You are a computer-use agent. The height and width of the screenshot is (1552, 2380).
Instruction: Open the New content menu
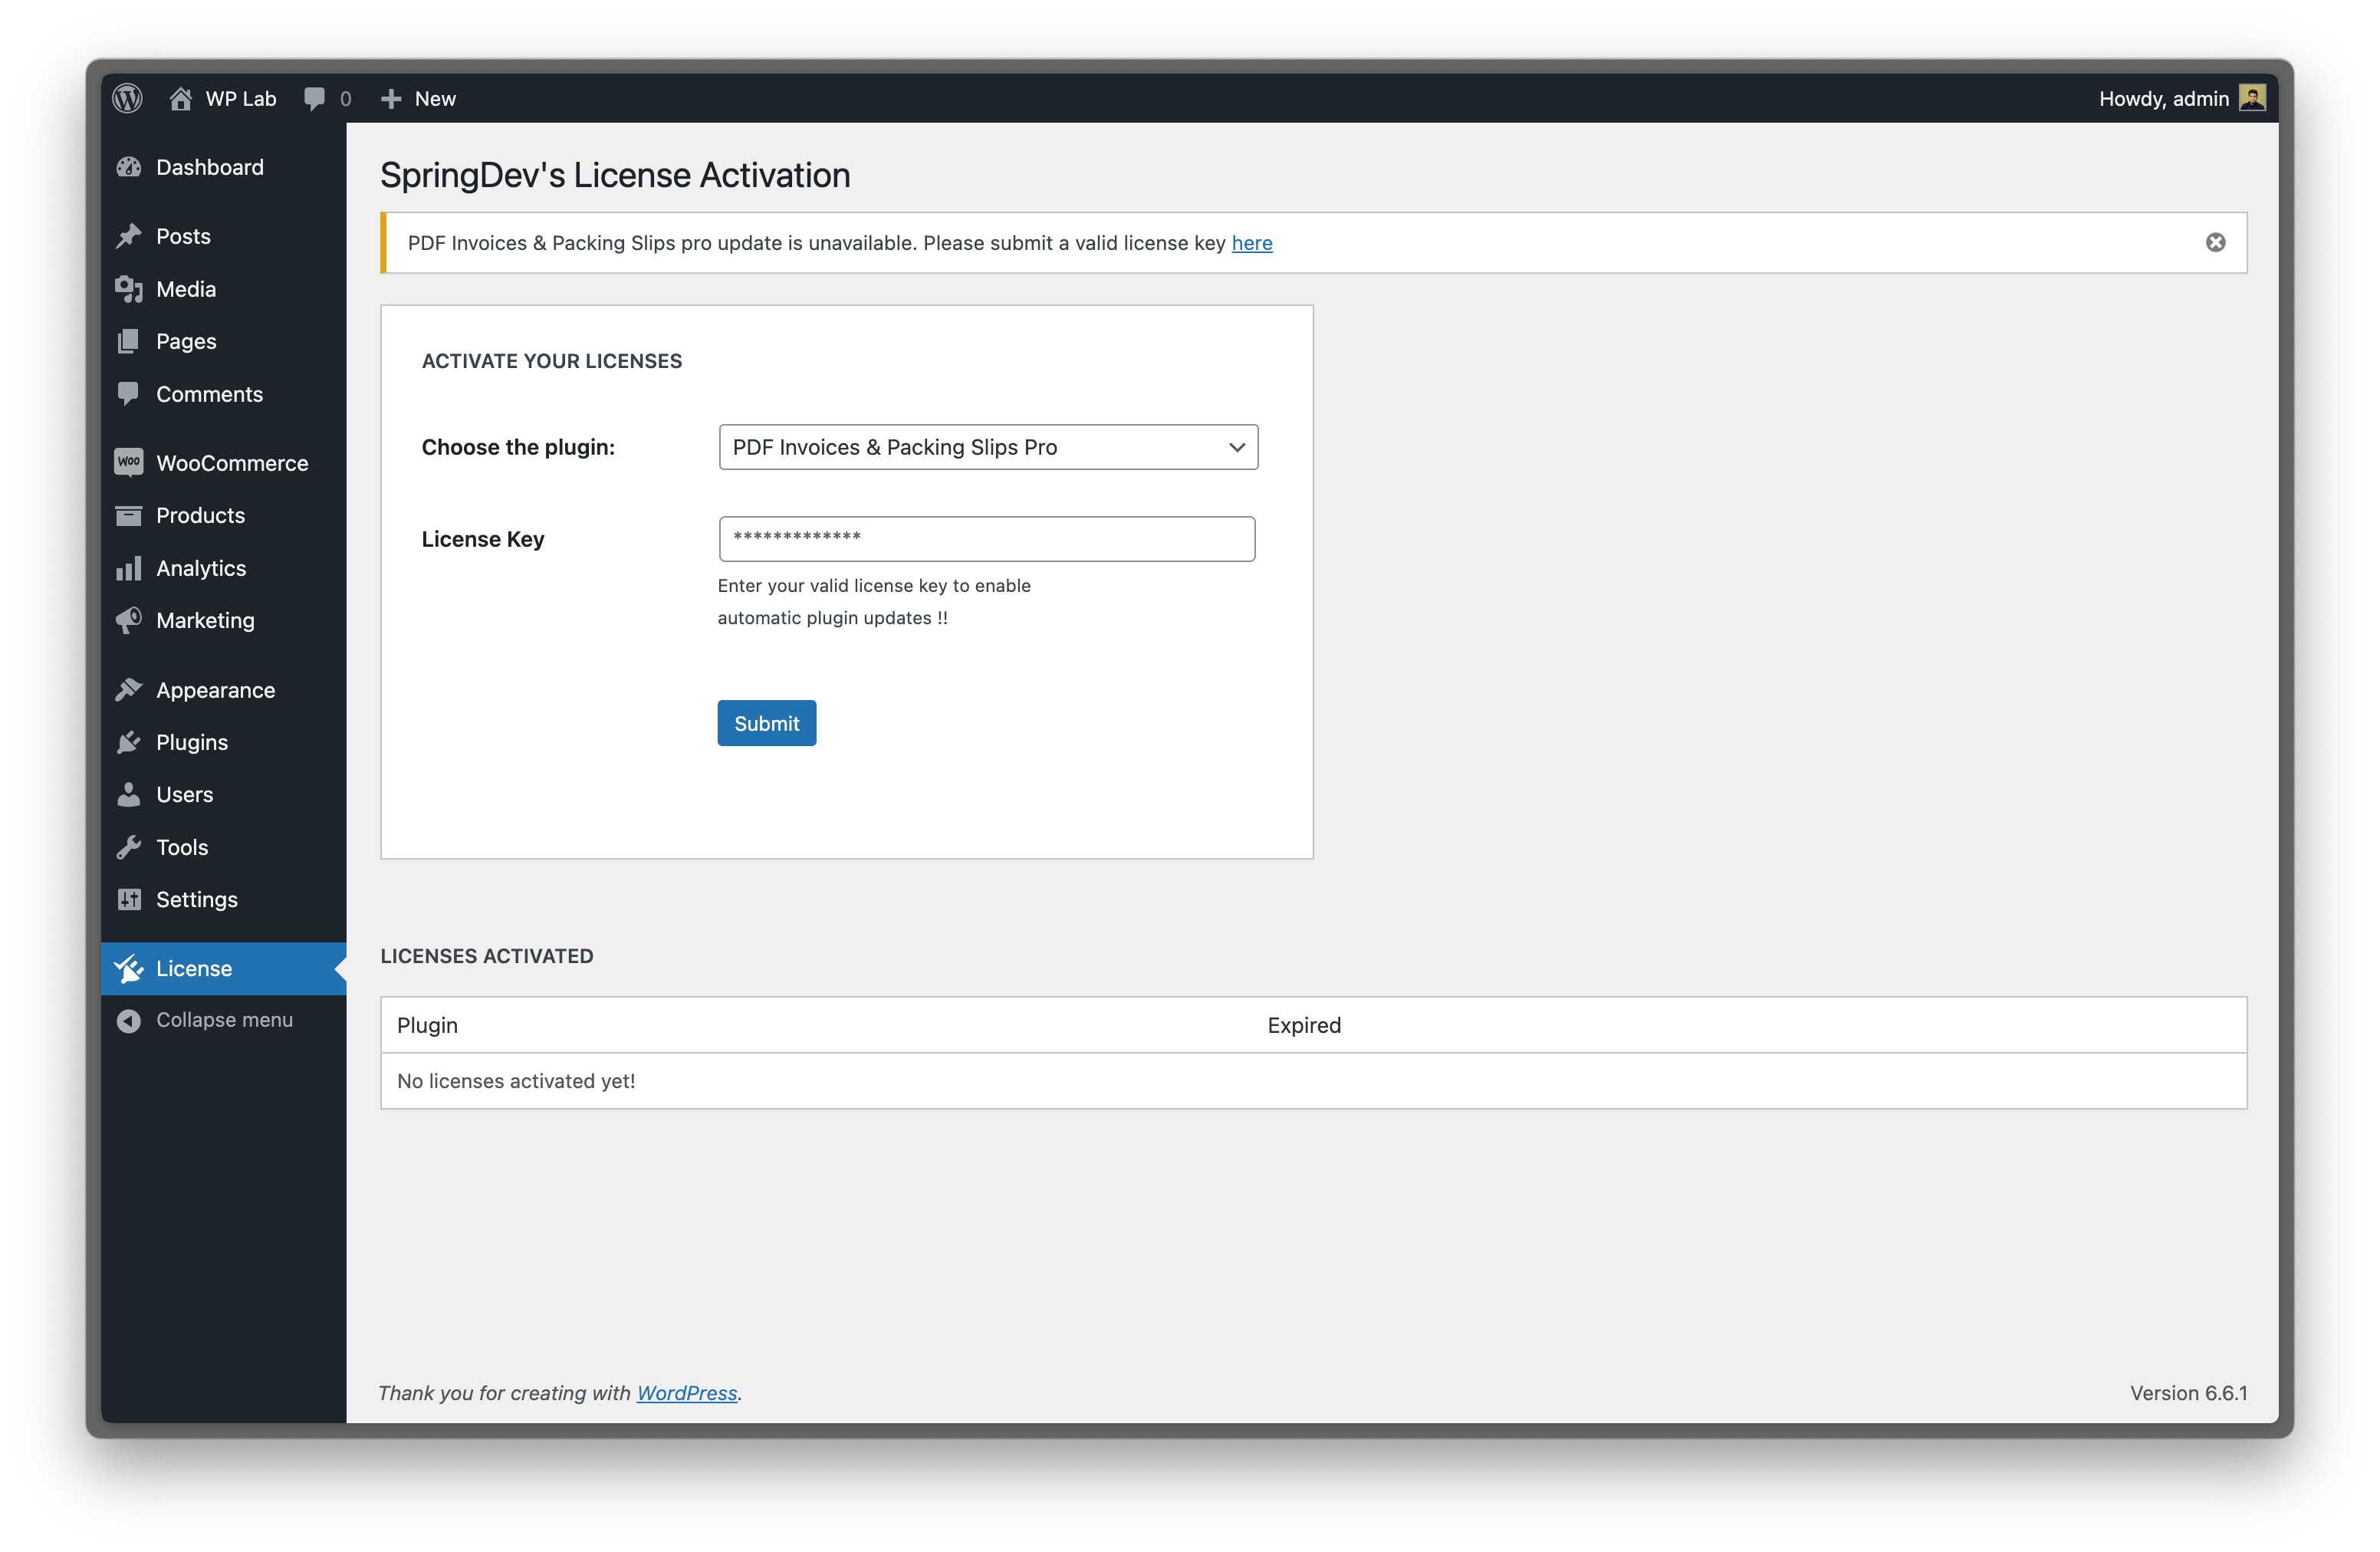(435, 98)
